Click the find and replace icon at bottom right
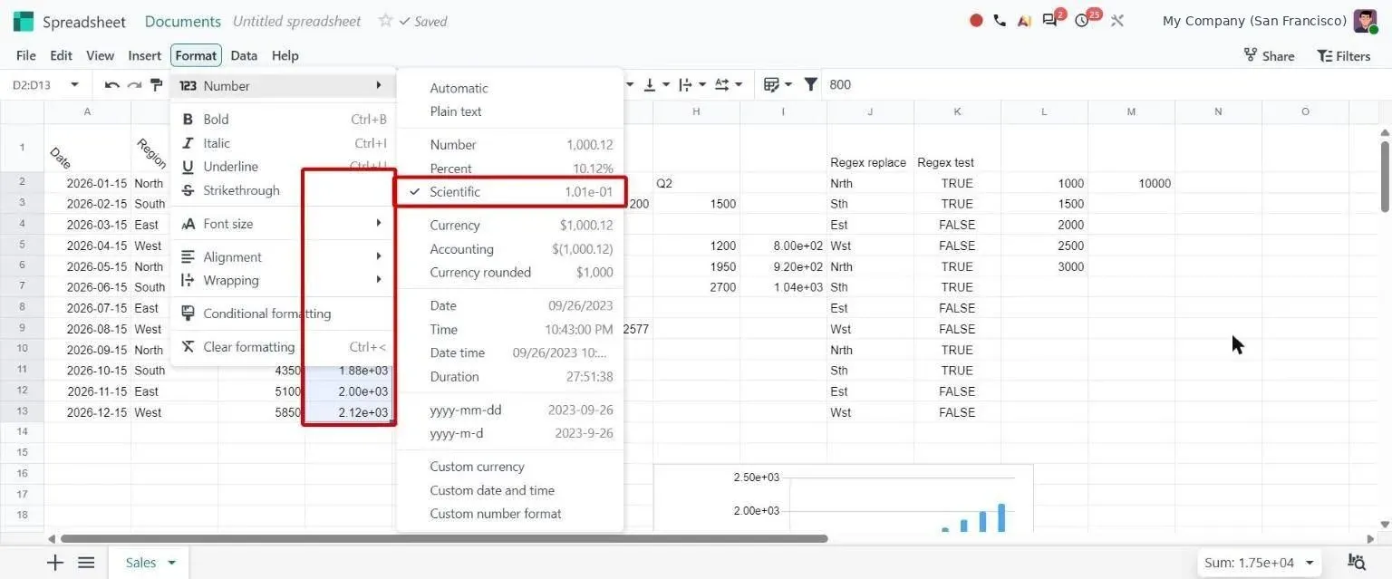 pos(1357,563)
